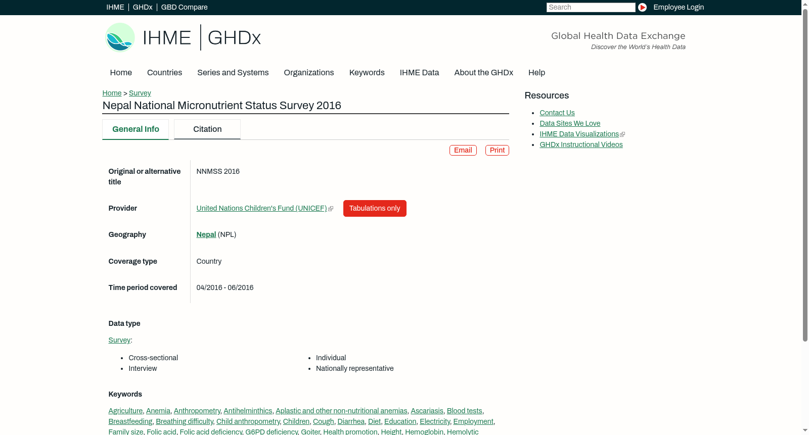
Task: Open the Diet keyword link
Action: pos(374,421)
